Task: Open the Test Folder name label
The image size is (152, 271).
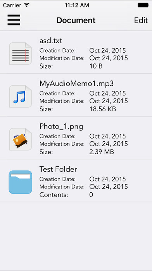Action: 58,169
